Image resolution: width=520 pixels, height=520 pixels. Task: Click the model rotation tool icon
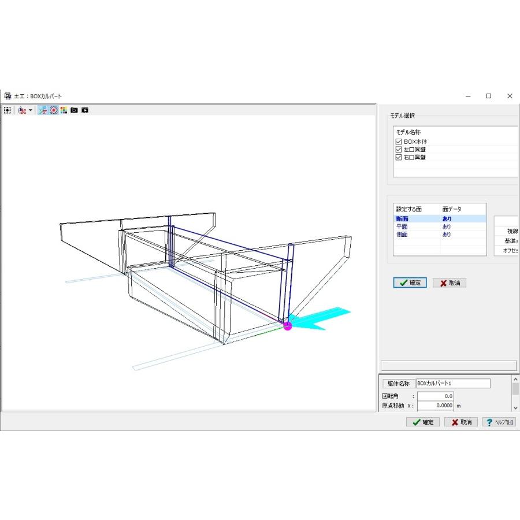[x=22, y=110]
